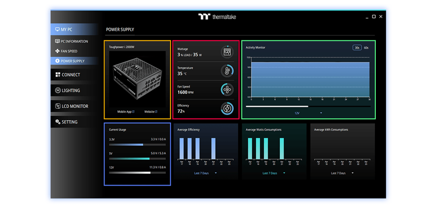The image size is (437, 208).
Task: Click the Apr 21 bar in Average Watts Consumptions
Action: 282,149
